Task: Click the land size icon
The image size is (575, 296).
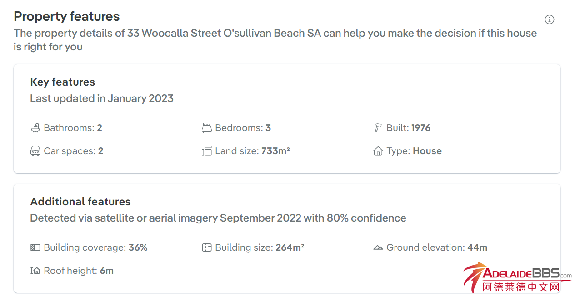Action: click(207, 151)
